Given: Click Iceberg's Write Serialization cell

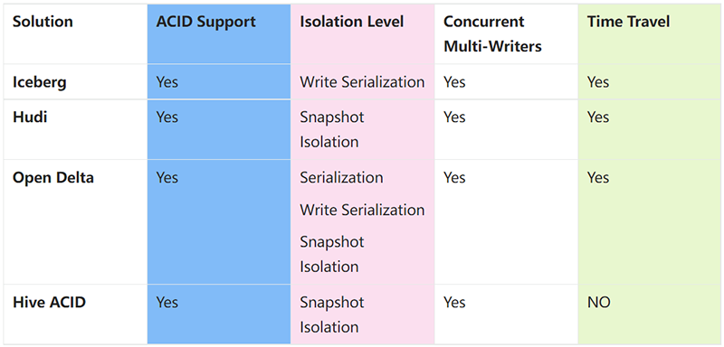Looking at the screenshot, I should click(362, 82).
